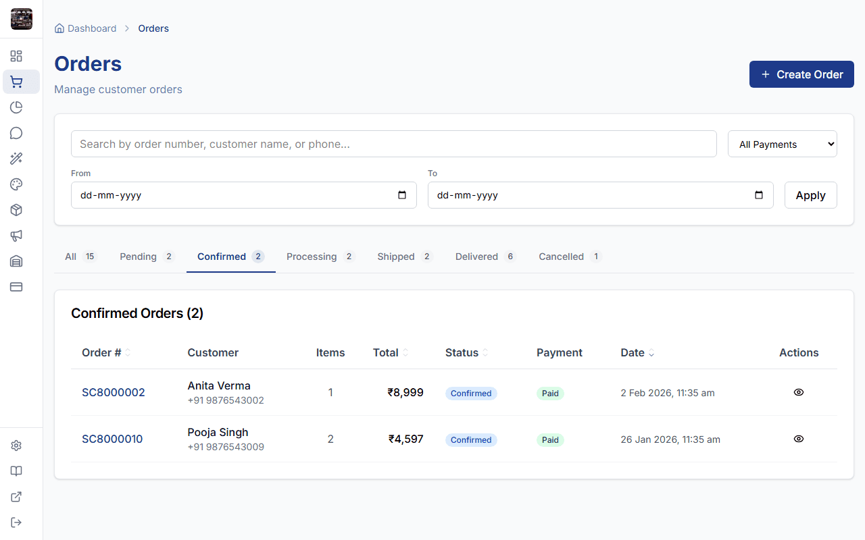Switch to the All orders tab
Viewport: 865px width, 540px height.
pos(81,256)
